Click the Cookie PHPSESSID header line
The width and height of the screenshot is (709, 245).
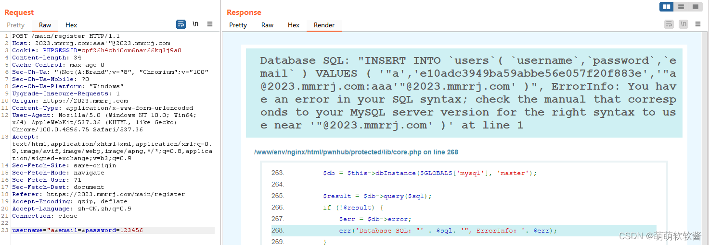(97, 50)
